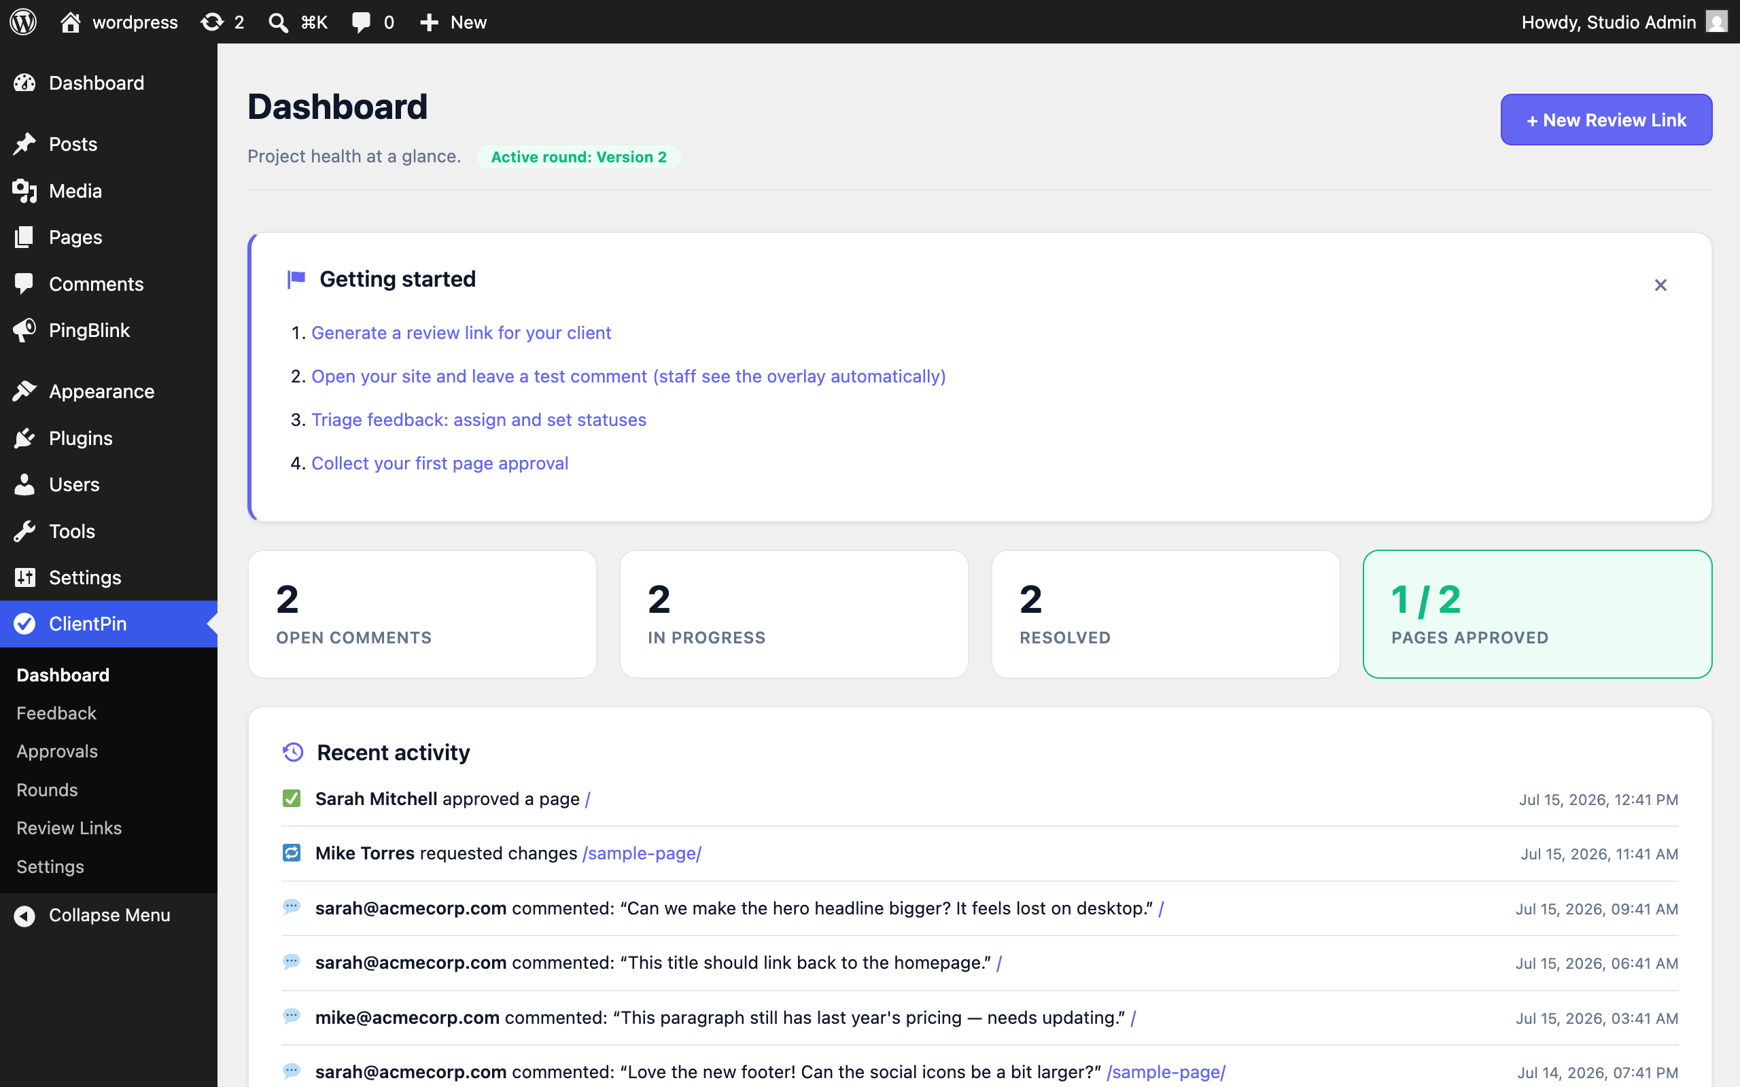Click the Comments bubble icon in sidebar
This screenshot has width=1740, height=1087.
coord(24,283)
